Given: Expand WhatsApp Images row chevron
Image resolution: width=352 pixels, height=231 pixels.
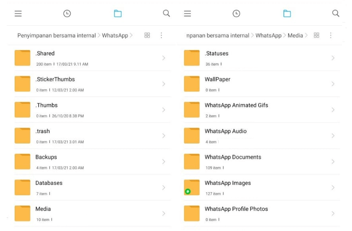Looking at the screenshot, I should pos(333,188).
